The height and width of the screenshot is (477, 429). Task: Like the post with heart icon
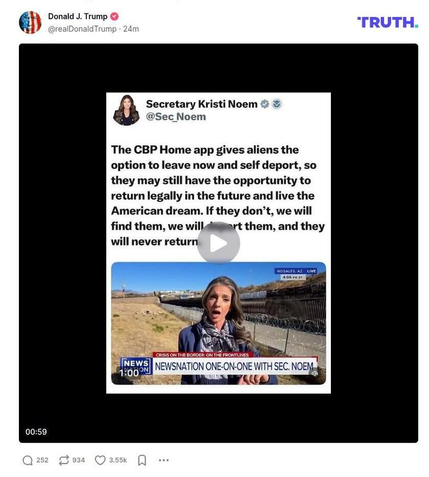100,460
